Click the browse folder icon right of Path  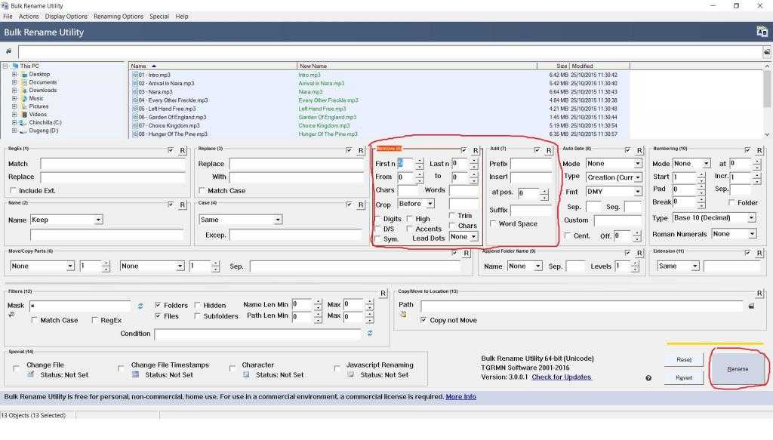point(751,306)
